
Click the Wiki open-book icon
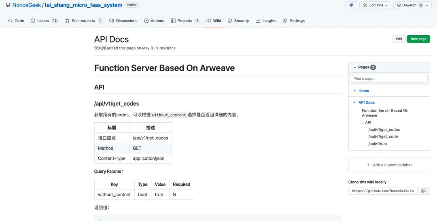click(209, 21)
